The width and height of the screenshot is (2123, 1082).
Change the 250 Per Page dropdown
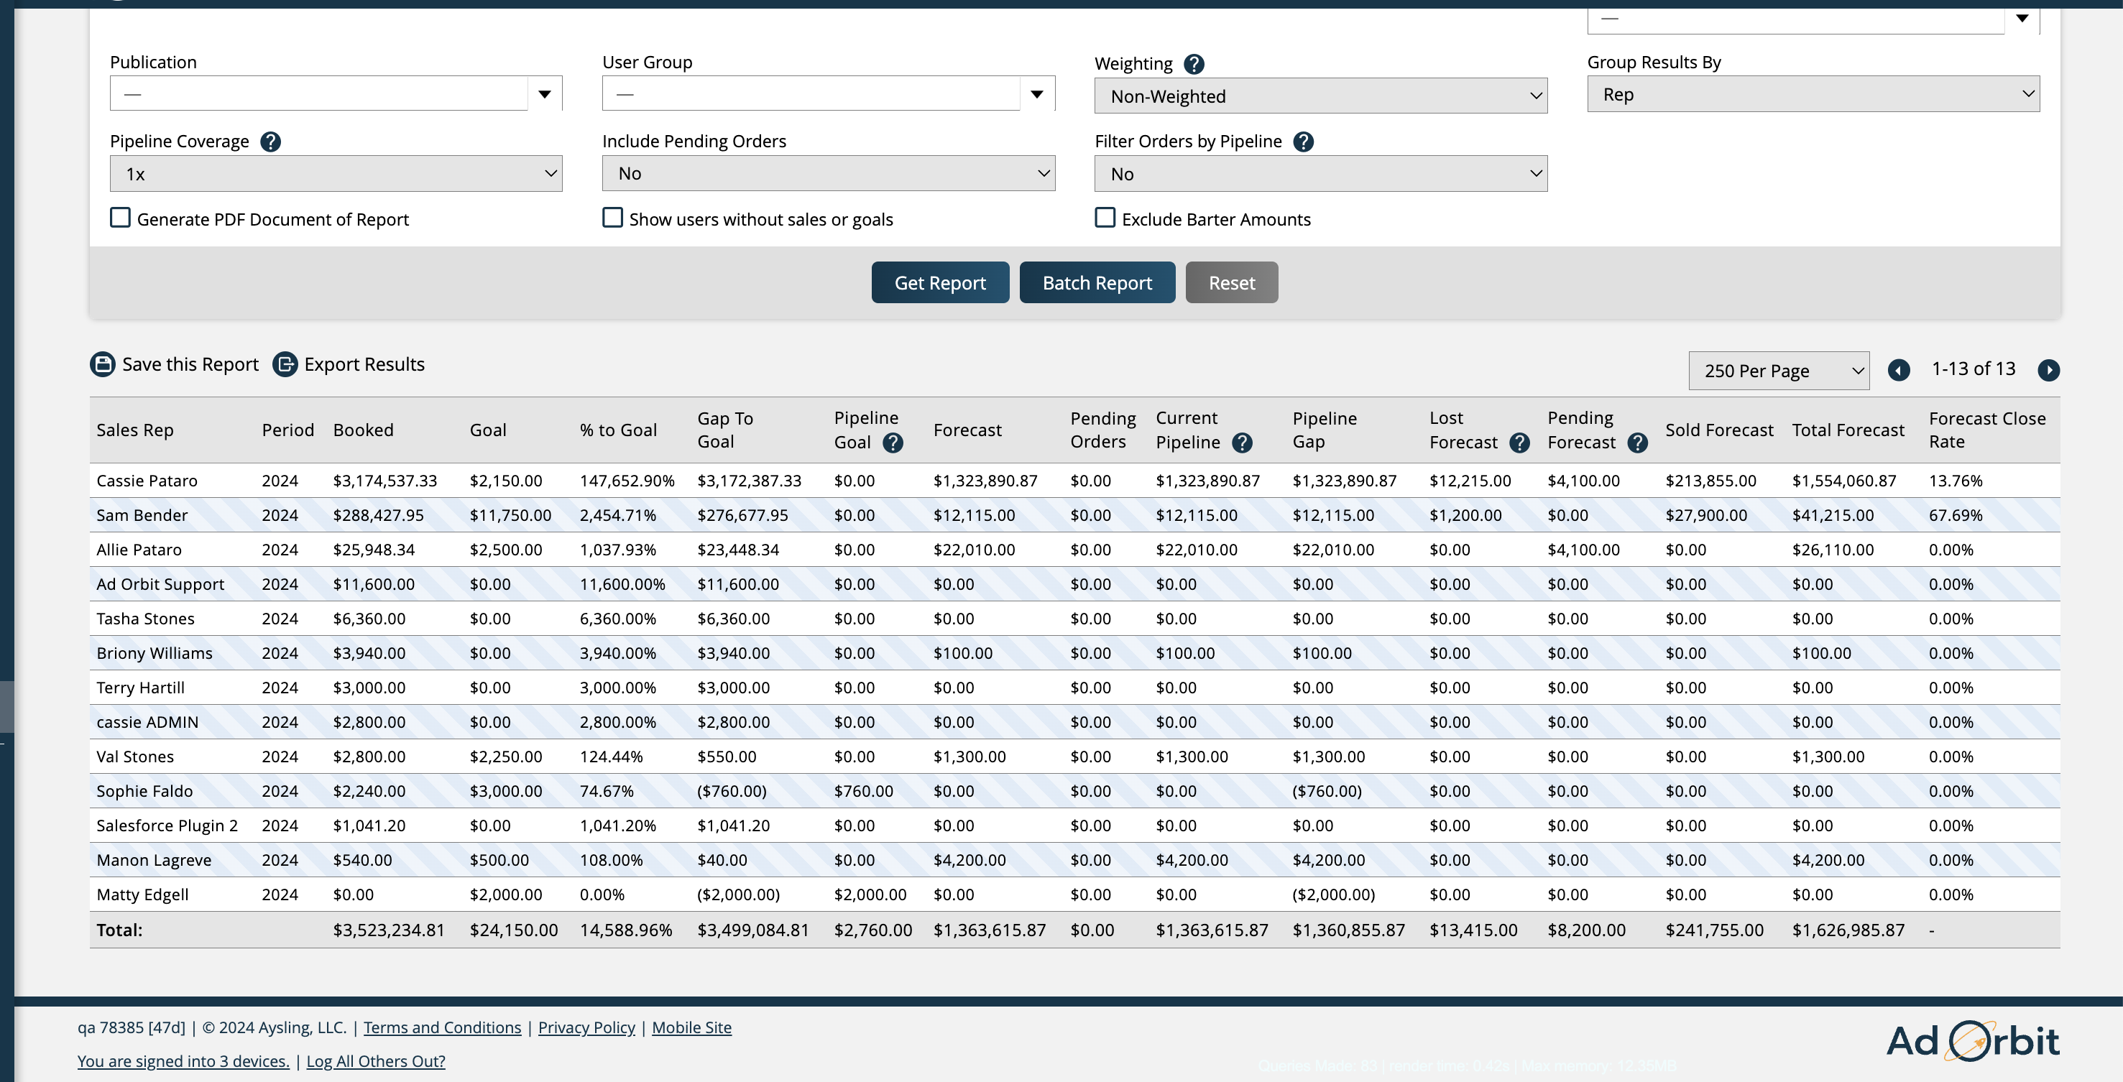point(1779,370)
